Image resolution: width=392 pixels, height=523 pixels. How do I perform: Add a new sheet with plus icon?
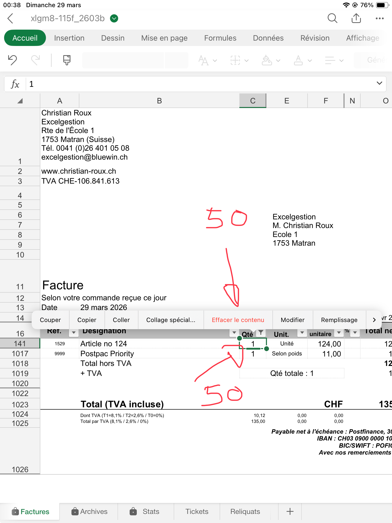click(x=290, y=512)
